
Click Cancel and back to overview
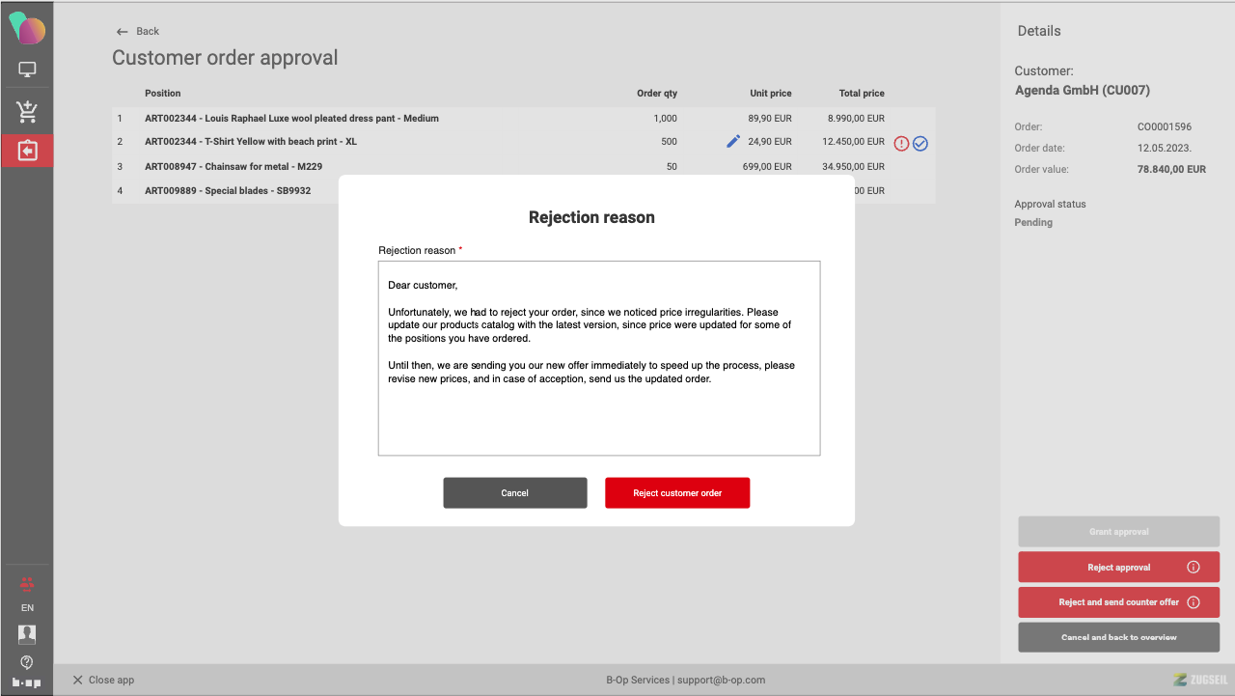coord(1118,637)
